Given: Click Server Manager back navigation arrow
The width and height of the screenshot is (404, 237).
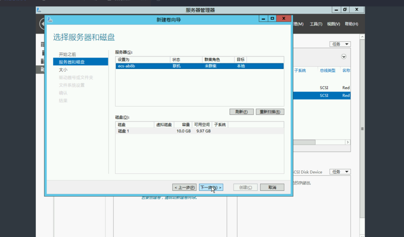Looking at the screenshot, I should click(x=42, y=24).
